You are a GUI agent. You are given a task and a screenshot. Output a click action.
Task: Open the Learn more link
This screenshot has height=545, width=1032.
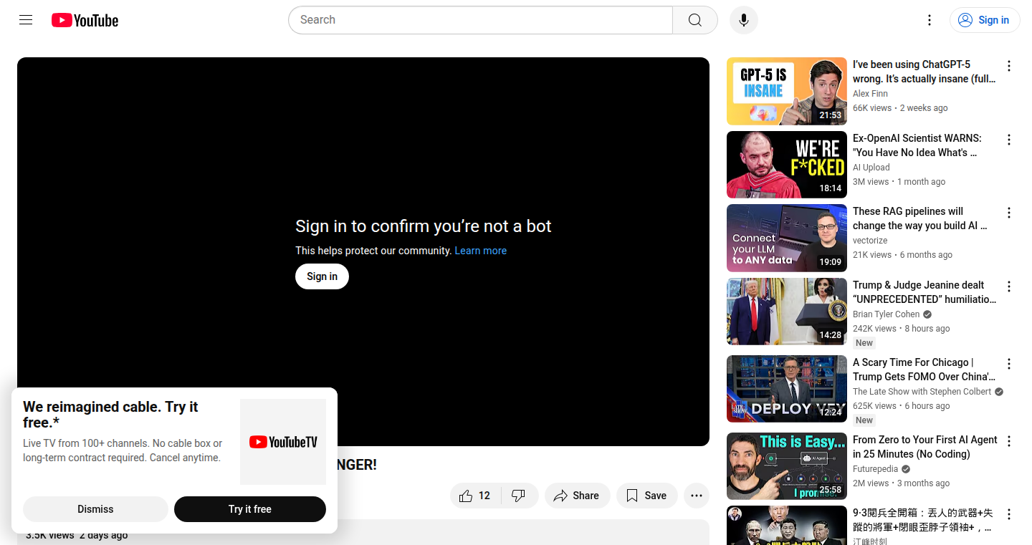[480, 251]
